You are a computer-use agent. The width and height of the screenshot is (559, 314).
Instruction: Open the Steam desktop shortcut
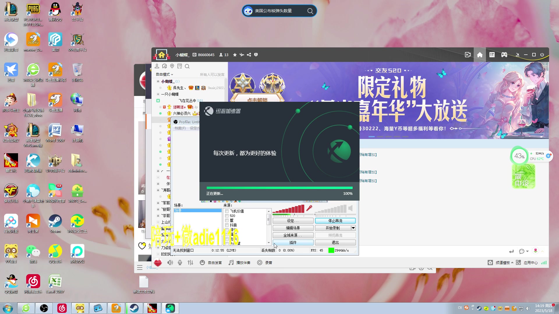pos(55,224)
